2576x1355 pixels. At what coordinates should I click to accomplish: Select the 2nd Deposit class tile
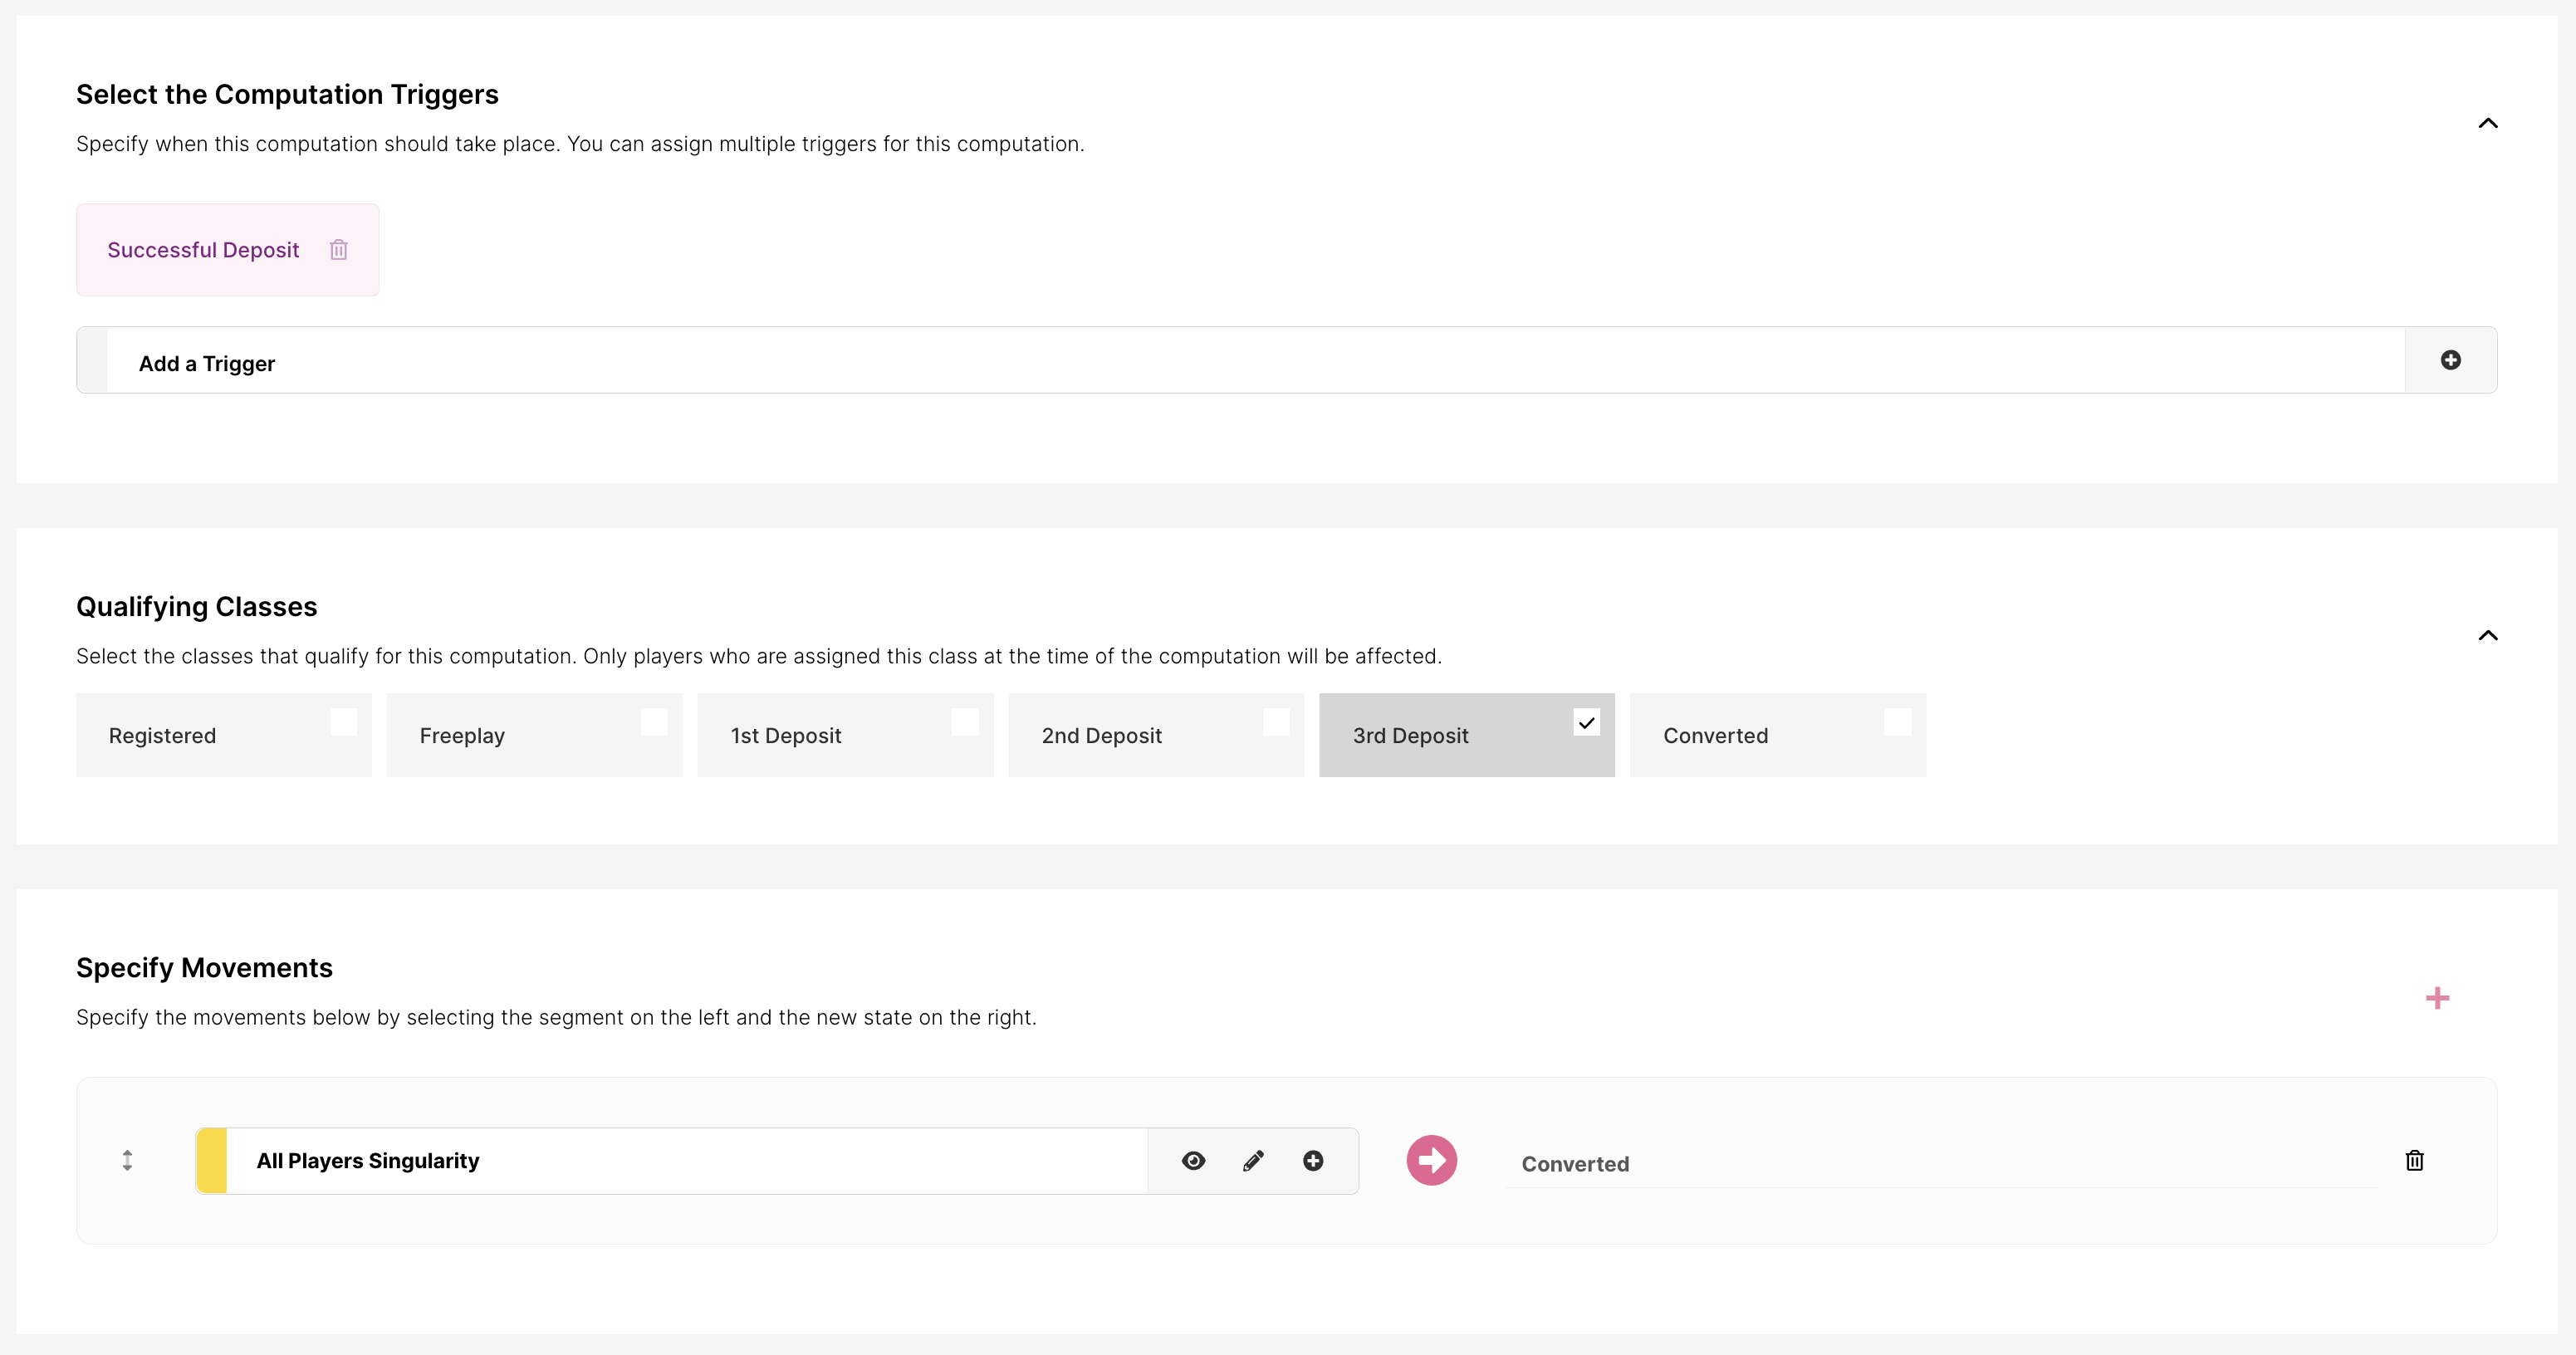(x=1155, y=736)
